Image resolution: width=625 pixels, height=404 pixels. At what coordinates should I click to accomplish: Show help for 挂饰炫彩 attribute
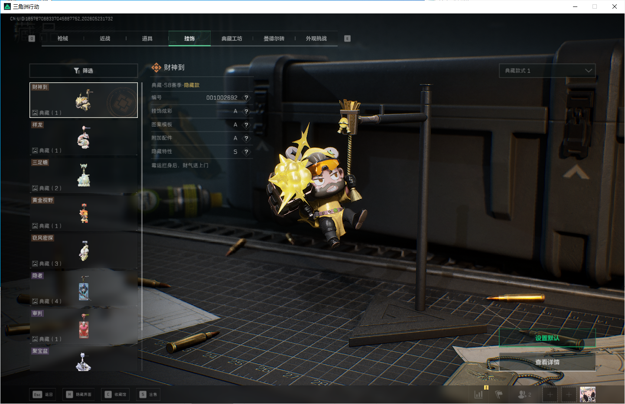click(246, 111)
